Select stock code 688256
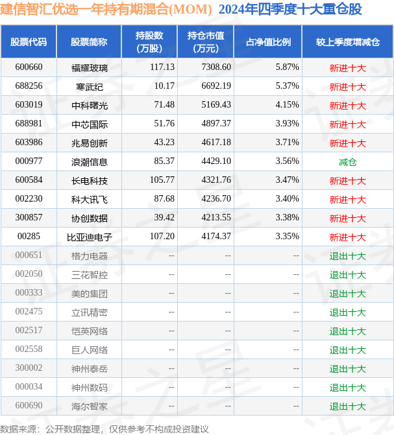Viewport: 394px width, 435px height. [29, 86]
